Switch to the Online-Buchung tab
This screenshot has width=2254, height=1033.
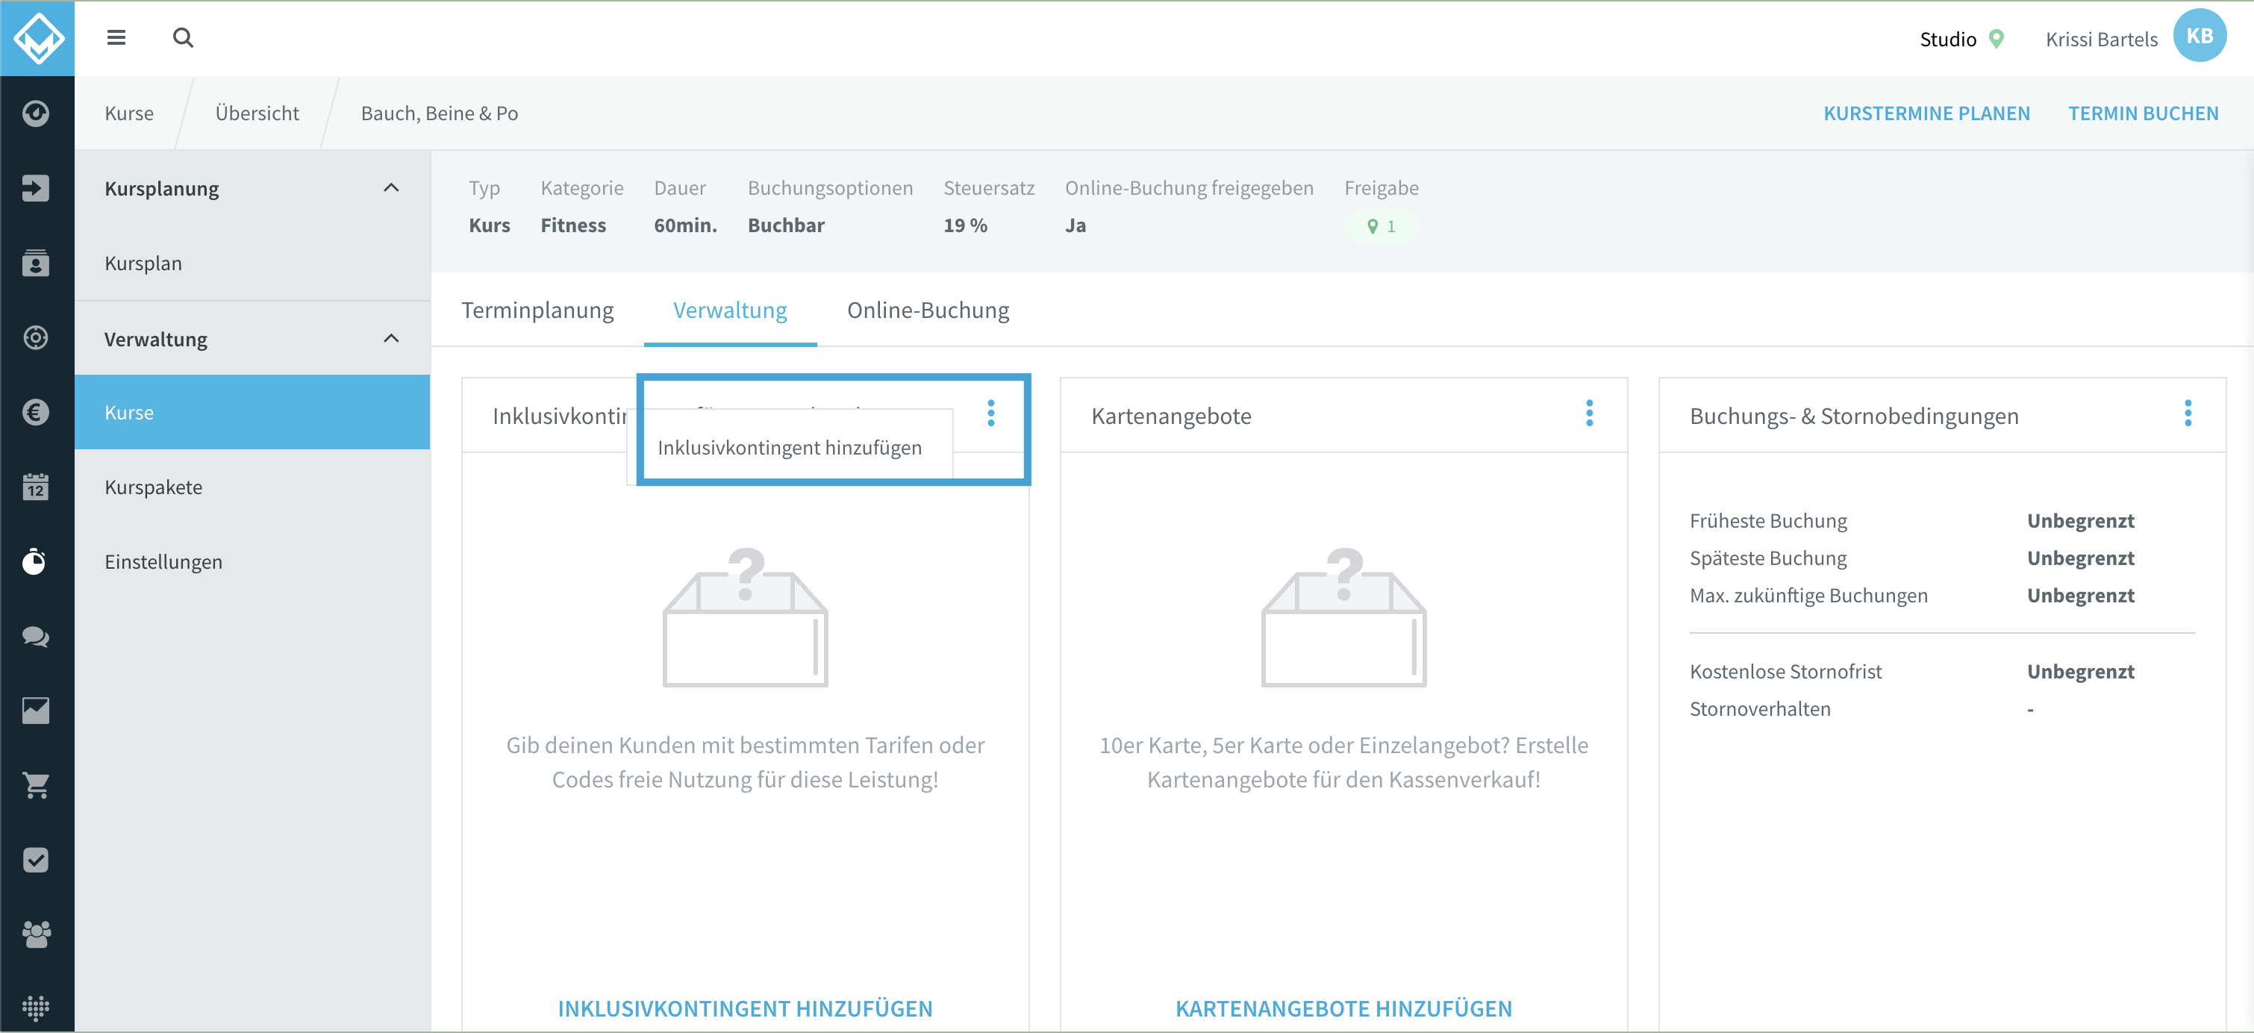[928, 310]
